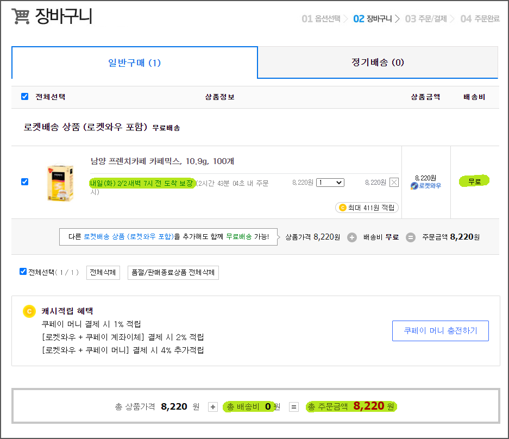
Task: Click the yellow coin icon next to 캐시적립 혜택
Action: coord(29,311)
